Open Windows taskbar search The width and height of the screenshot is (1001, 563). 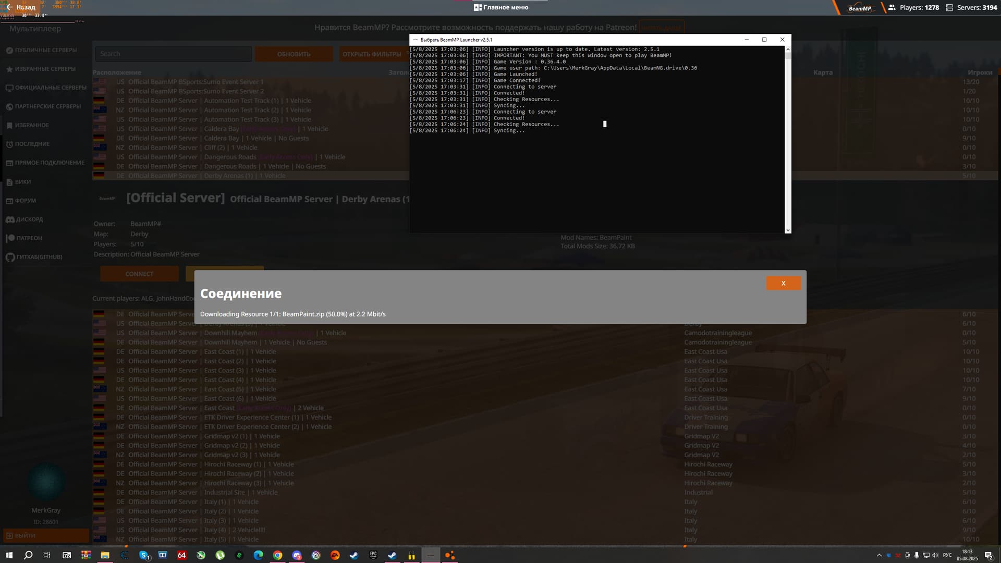[28, 555]
